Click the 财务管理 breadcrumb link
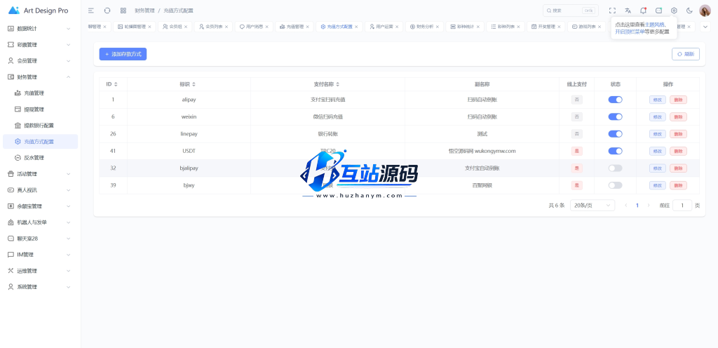 click(x=144, y=11)
